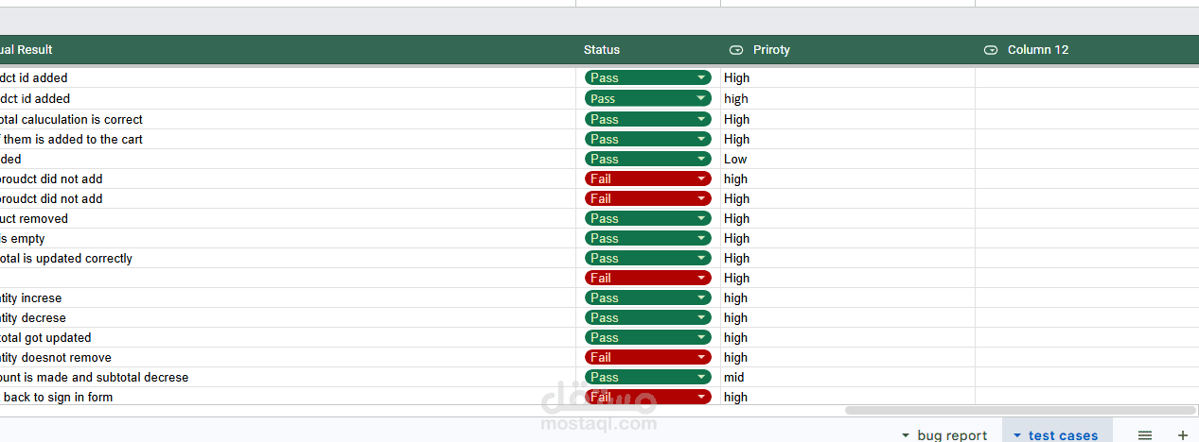
Task: Click the dropdown-type icon beside Column 12
Action: [991, 50]
